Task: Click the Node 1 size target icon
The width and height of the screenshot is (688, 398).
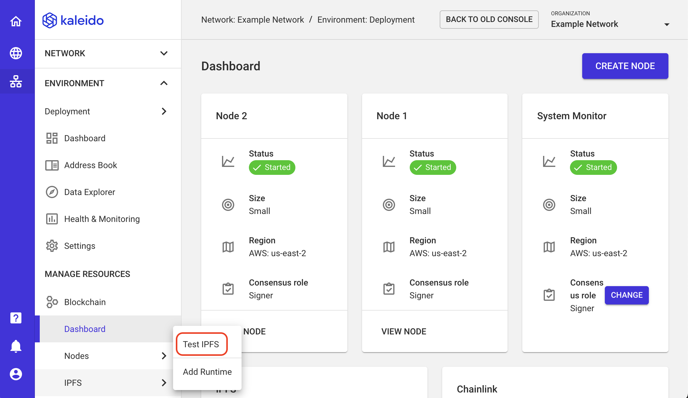Action: 389,204
